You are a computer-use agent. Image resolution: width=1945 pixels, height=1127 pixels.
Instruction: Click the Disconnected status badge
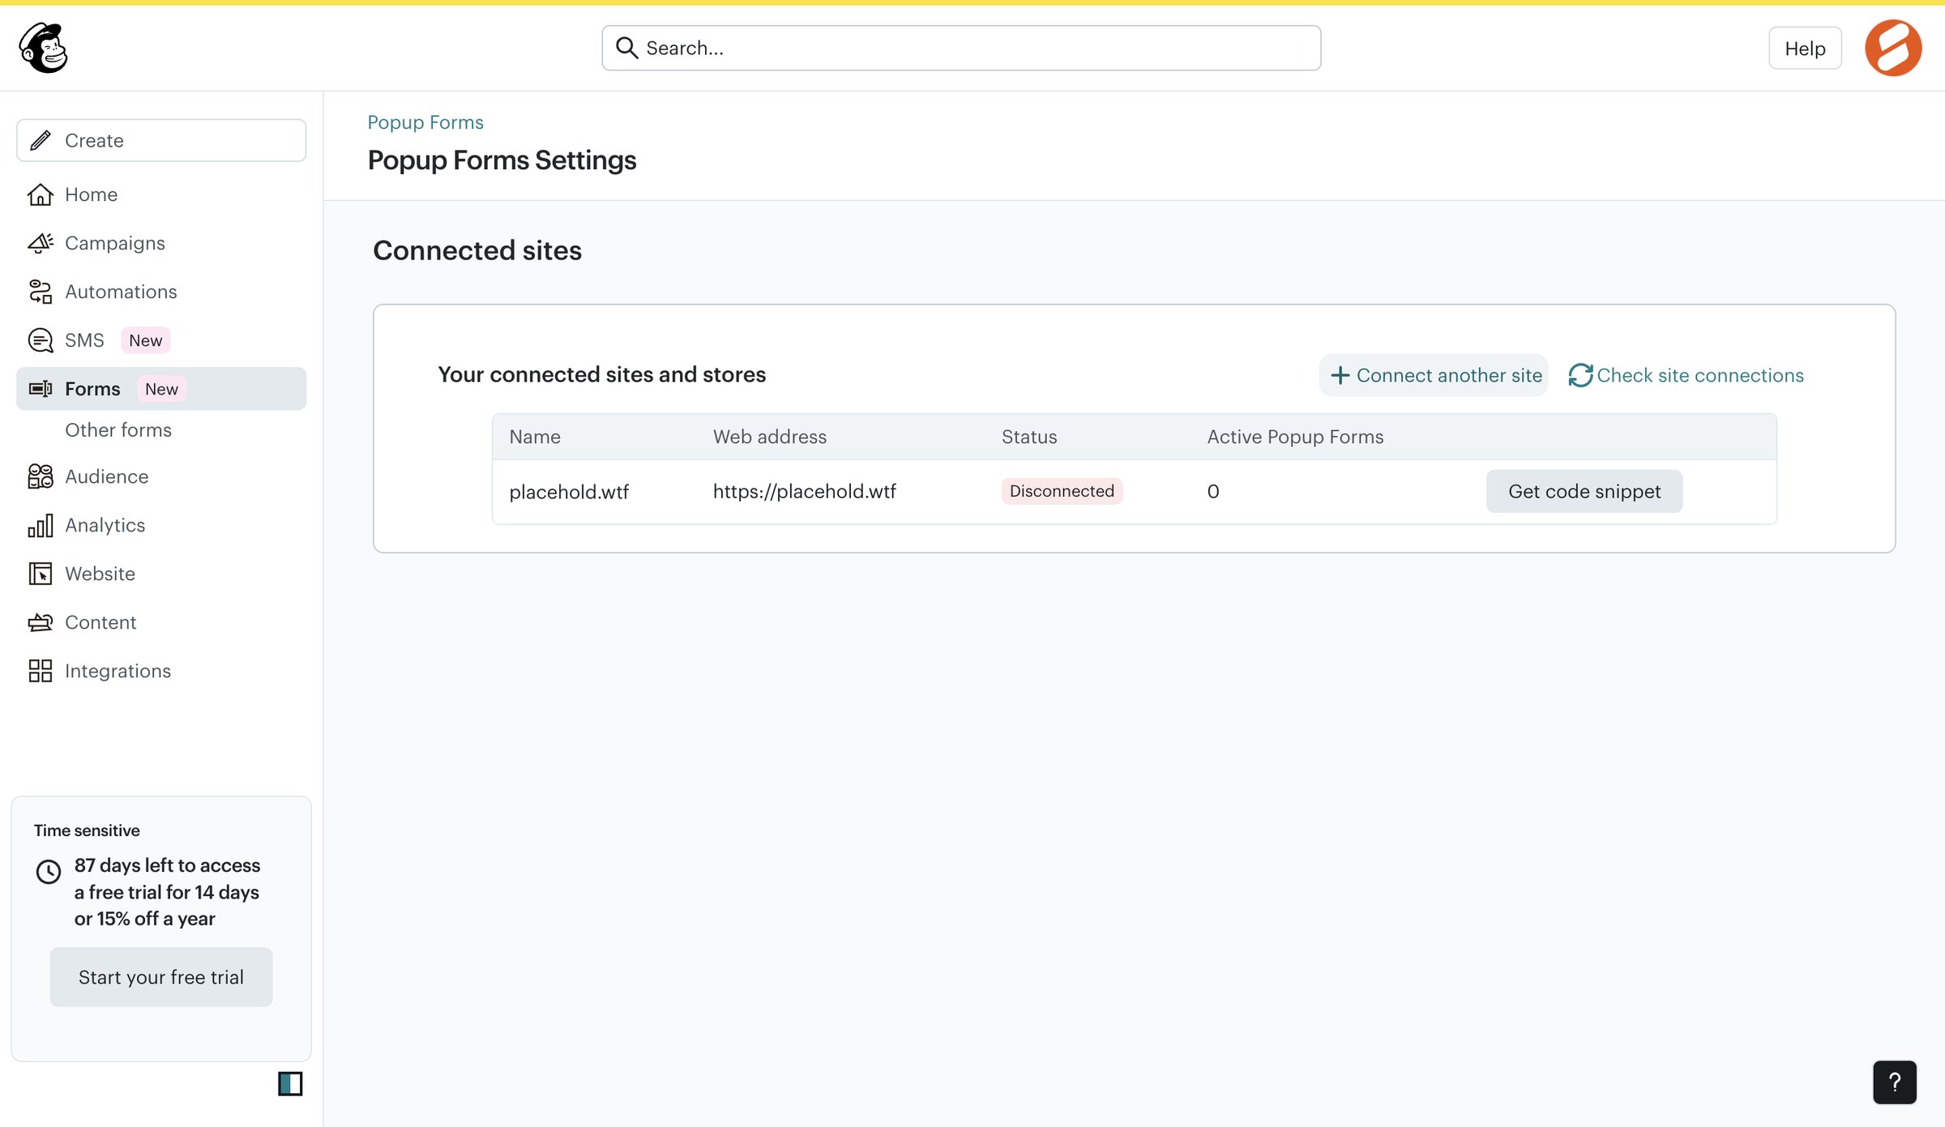pyautogui.click(x=1062, y=491)
